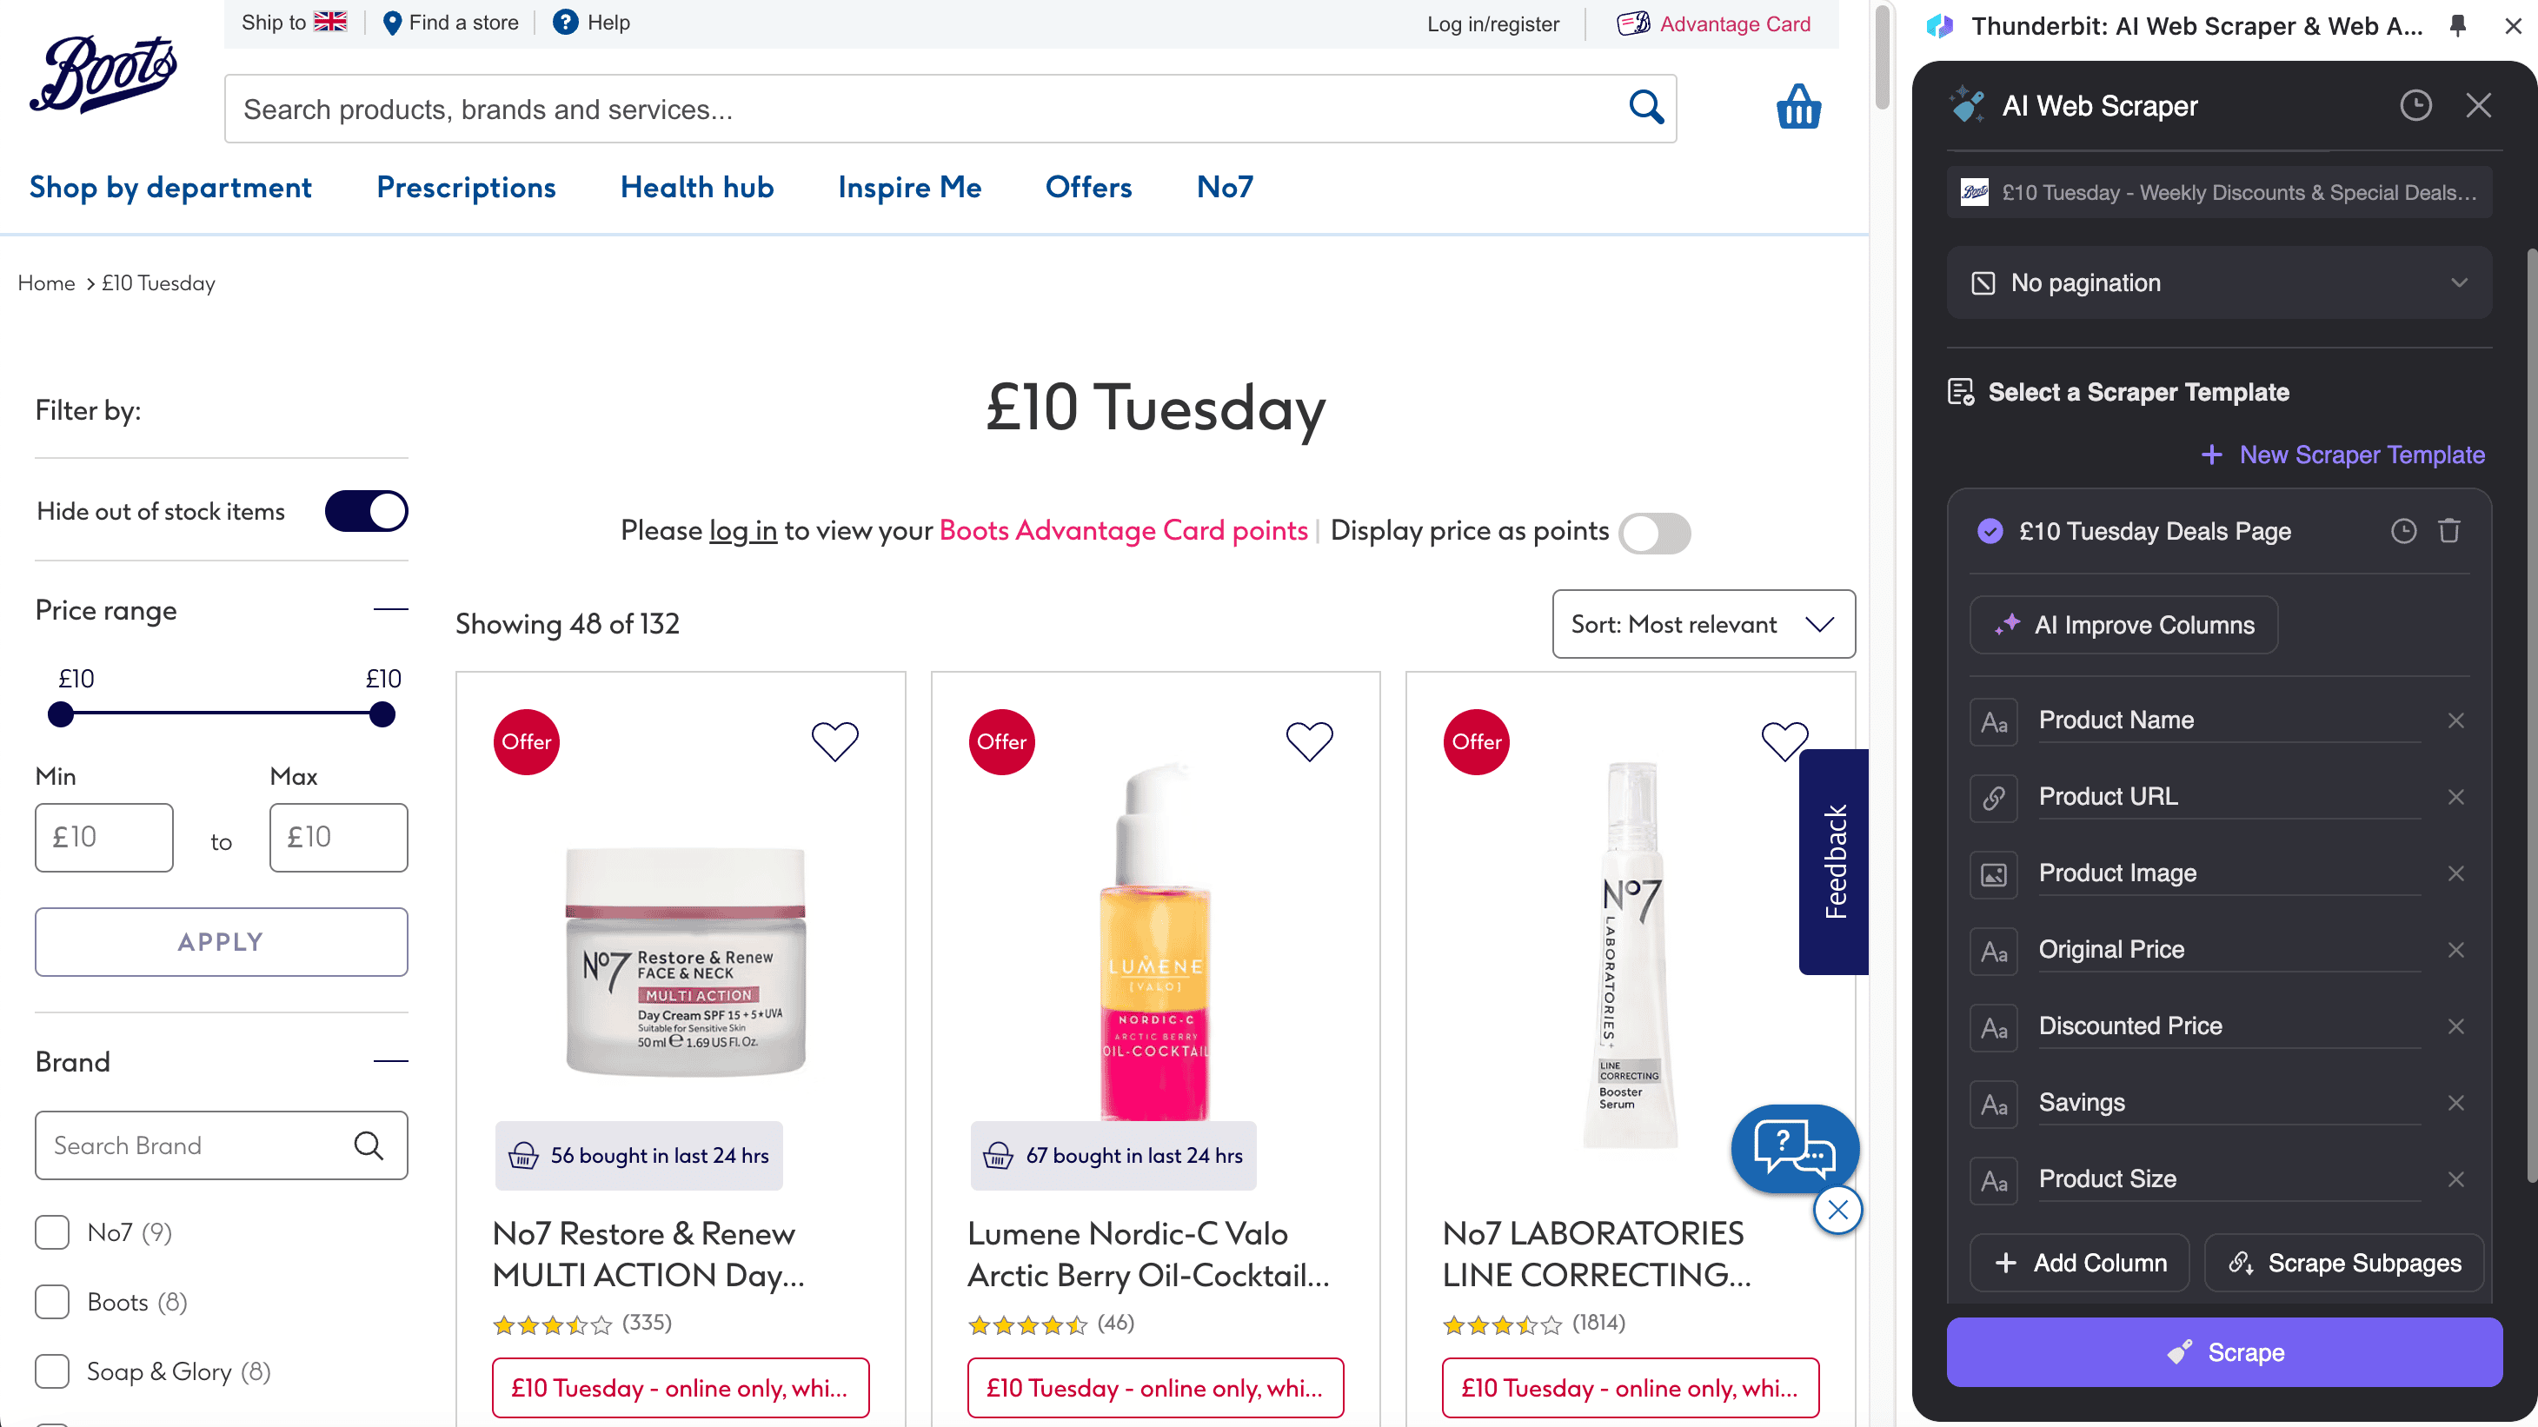The image size is (2538, 1427).
Task: Collapse the Price range filter section
Action: click(x=390, y=609)
